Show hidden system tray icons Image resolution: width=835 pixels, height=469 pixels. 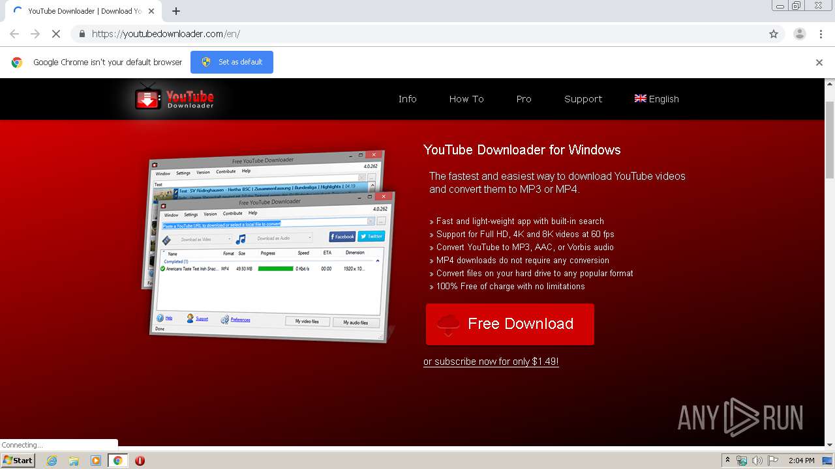(x=728, y=461)
